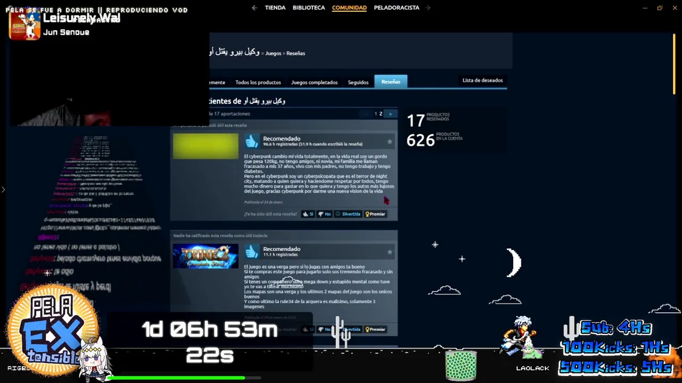This screenshot has width=682, height=383.
Task: Open the Recomendado title of Trine 2 review
Action: coord(281,249)
